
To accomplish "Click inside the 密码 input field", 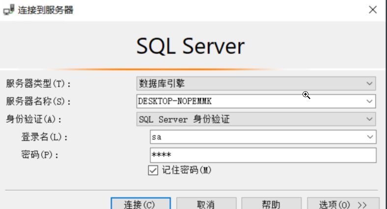I will [263, 155].
